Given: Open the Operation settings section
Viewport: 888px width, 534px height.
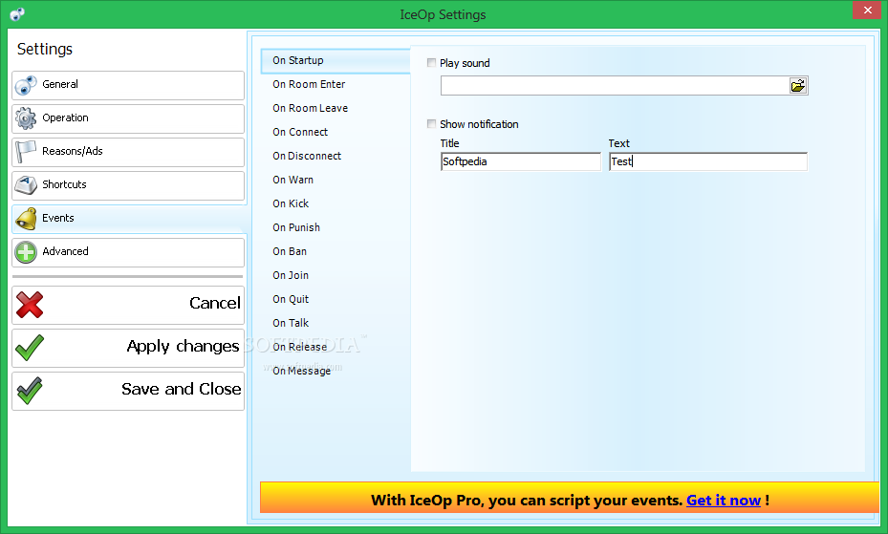Looking at the screenshot, I should 128,118.
